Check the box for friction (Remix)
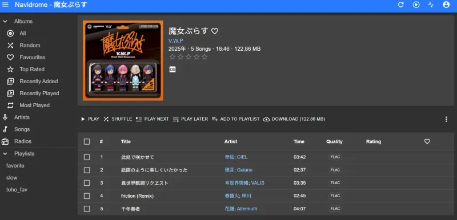Image resolution: width=457 pixels, height=220 pixels. click(87, 196)
